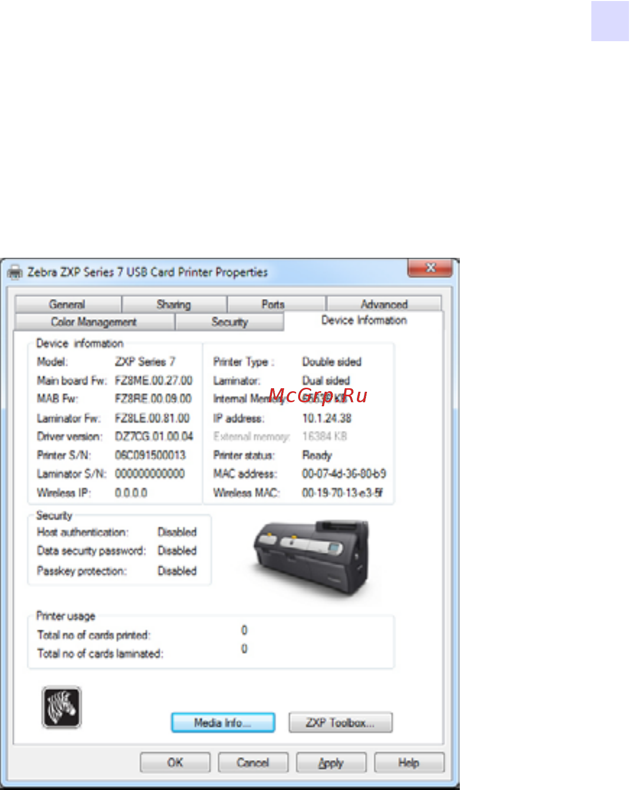Switch to the General tab
The image size is (630, 790).
point(67,304)
